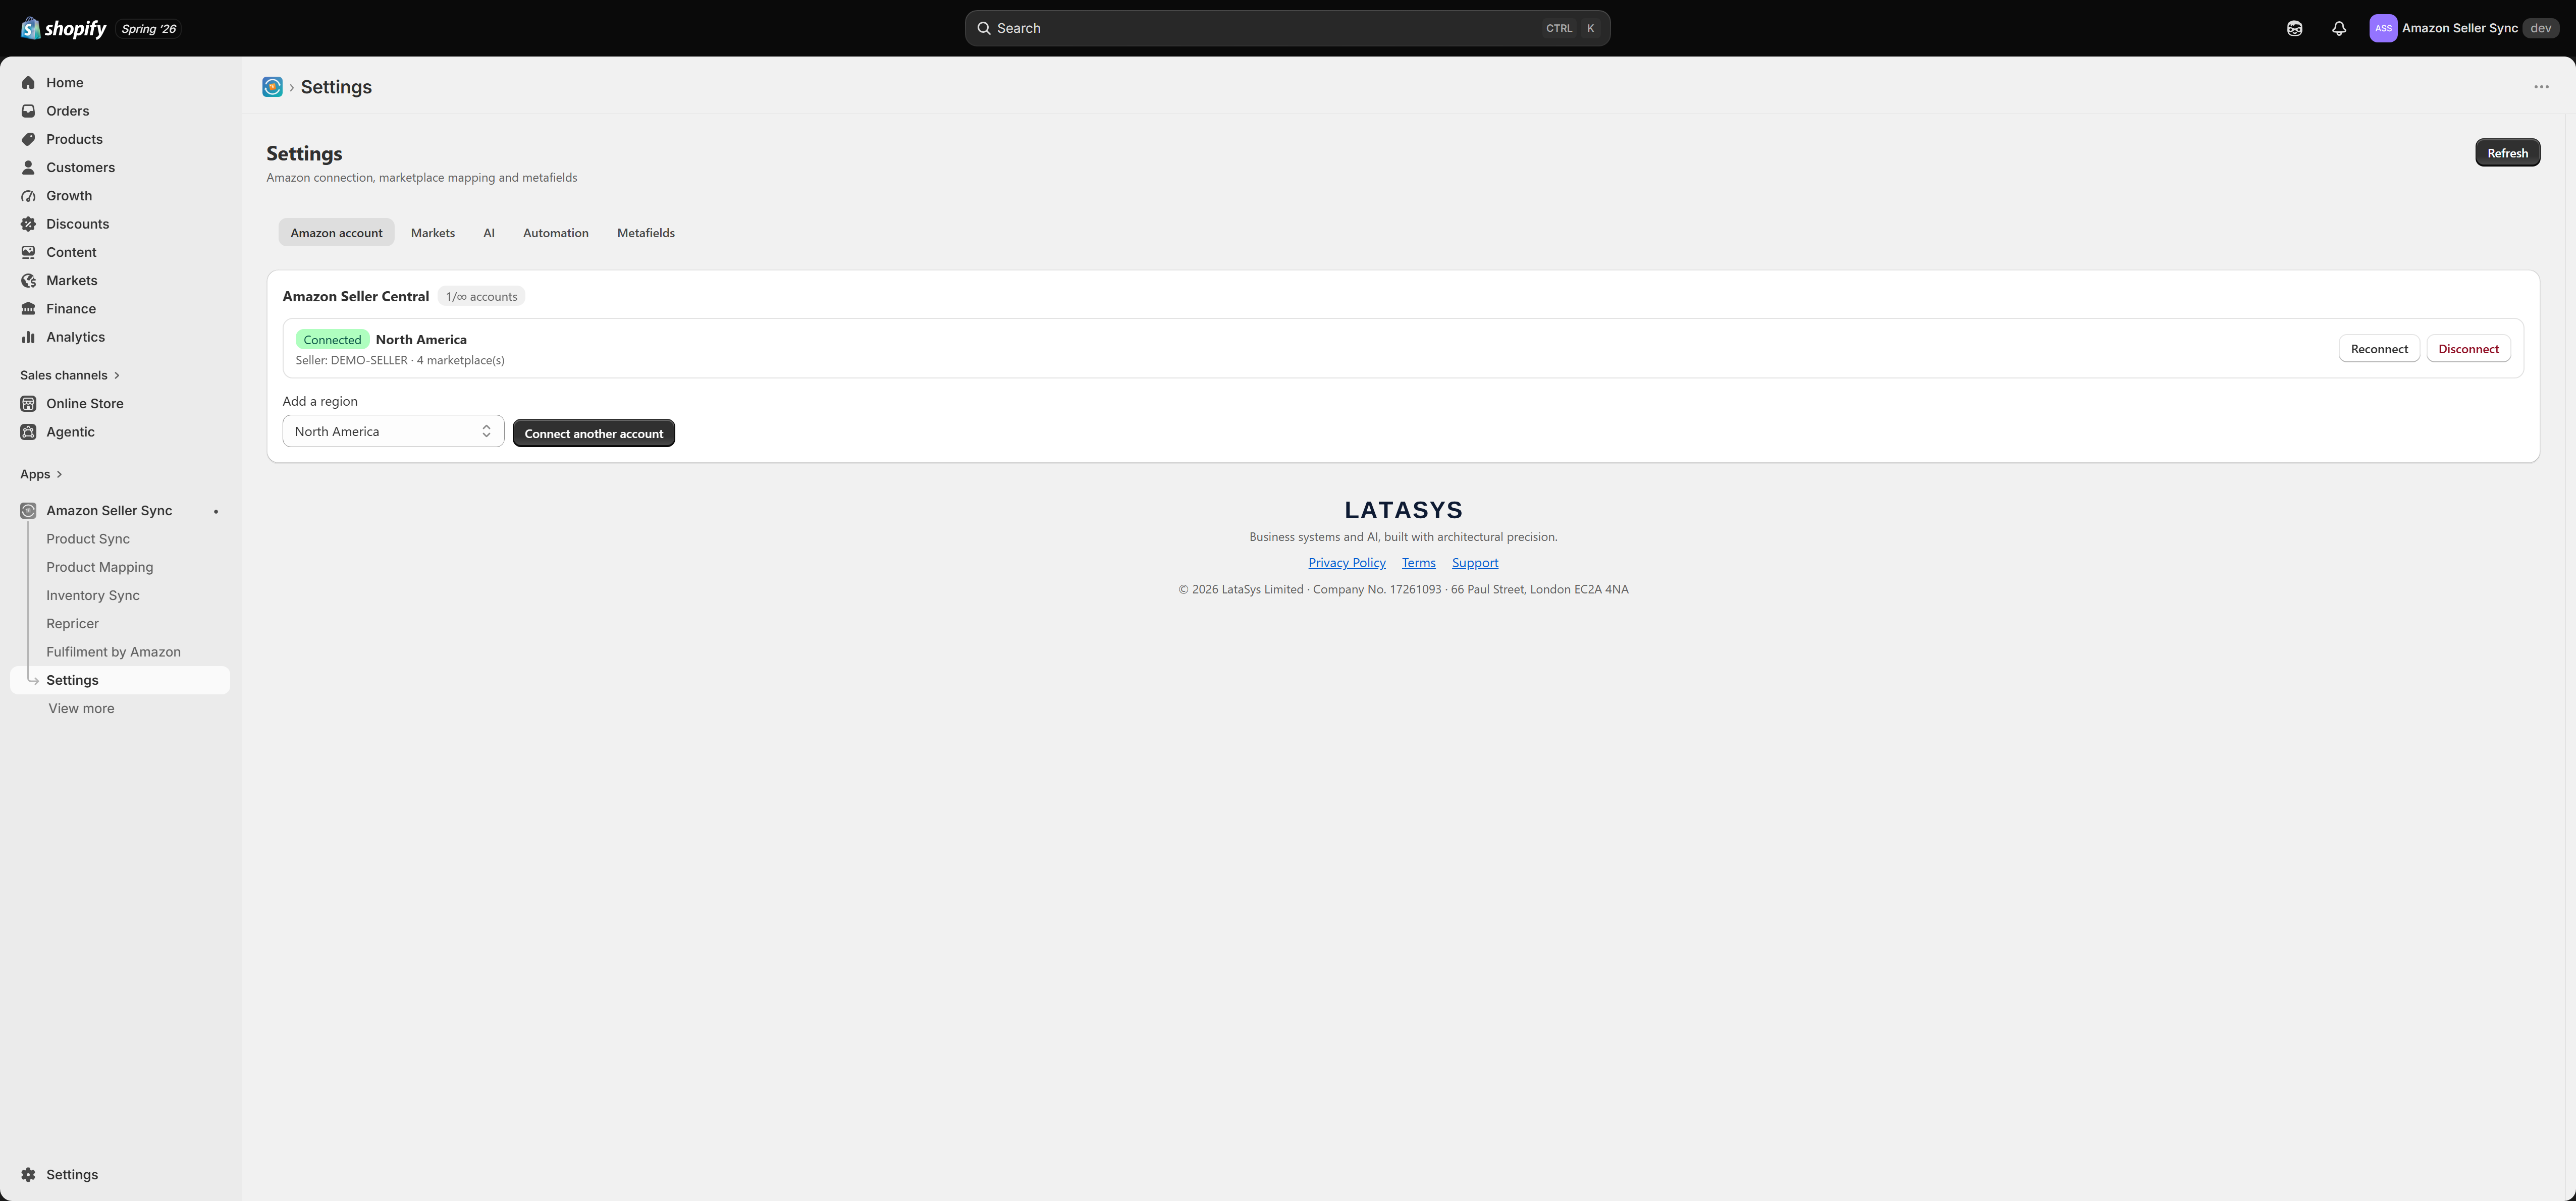The height and width of the screenshot is (1201, 2576).
Task: Open Product Mapping in app navigation
Action: tap(100, 567)
